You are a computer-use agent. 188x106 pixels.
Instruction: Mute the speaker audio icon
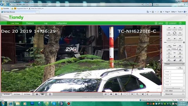[x=147, y=94]
